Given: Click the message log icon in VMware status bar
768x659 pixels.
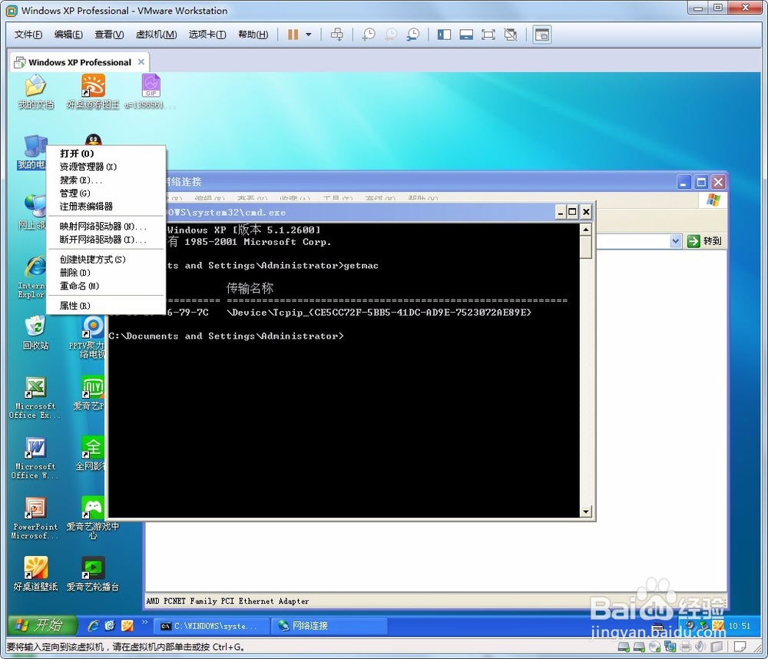Looking at the screenshot, I should pos(740,647).
